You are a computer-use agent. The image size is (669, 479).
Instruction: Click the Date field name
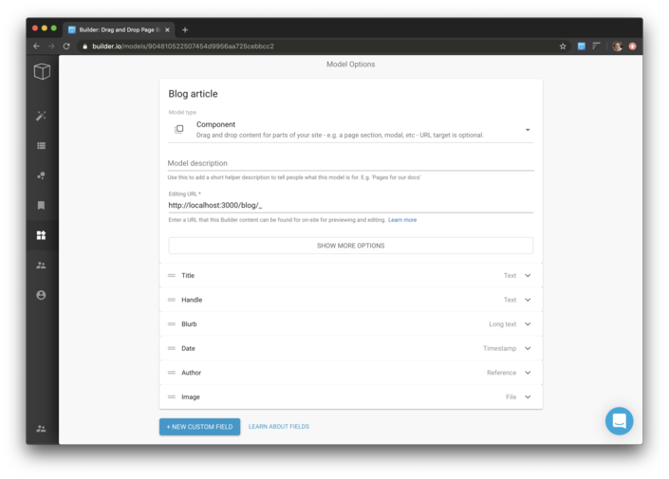click(188, 348)
